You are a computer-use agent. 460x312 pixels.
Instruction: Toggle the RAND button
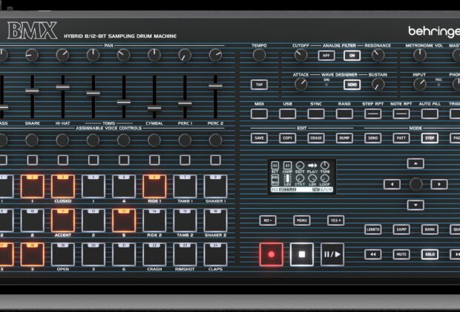click(x=344, y=114)
